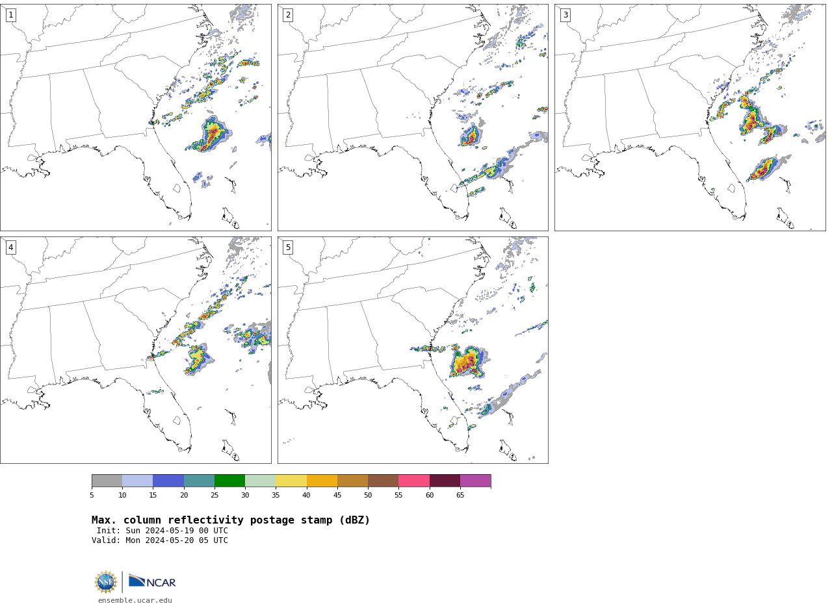Image resolution: width=832 pixels, height=608 pixels.
Task: Open ensemble member 5 reflectivity map
Action: [413, 350]
